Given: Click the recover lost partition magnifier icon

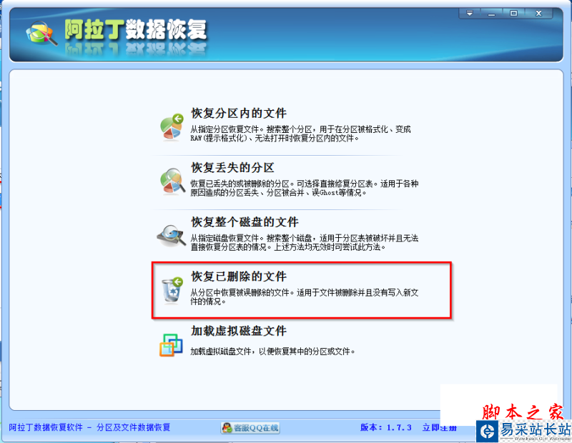Looking at the screenshot, I should coord(172,181).
